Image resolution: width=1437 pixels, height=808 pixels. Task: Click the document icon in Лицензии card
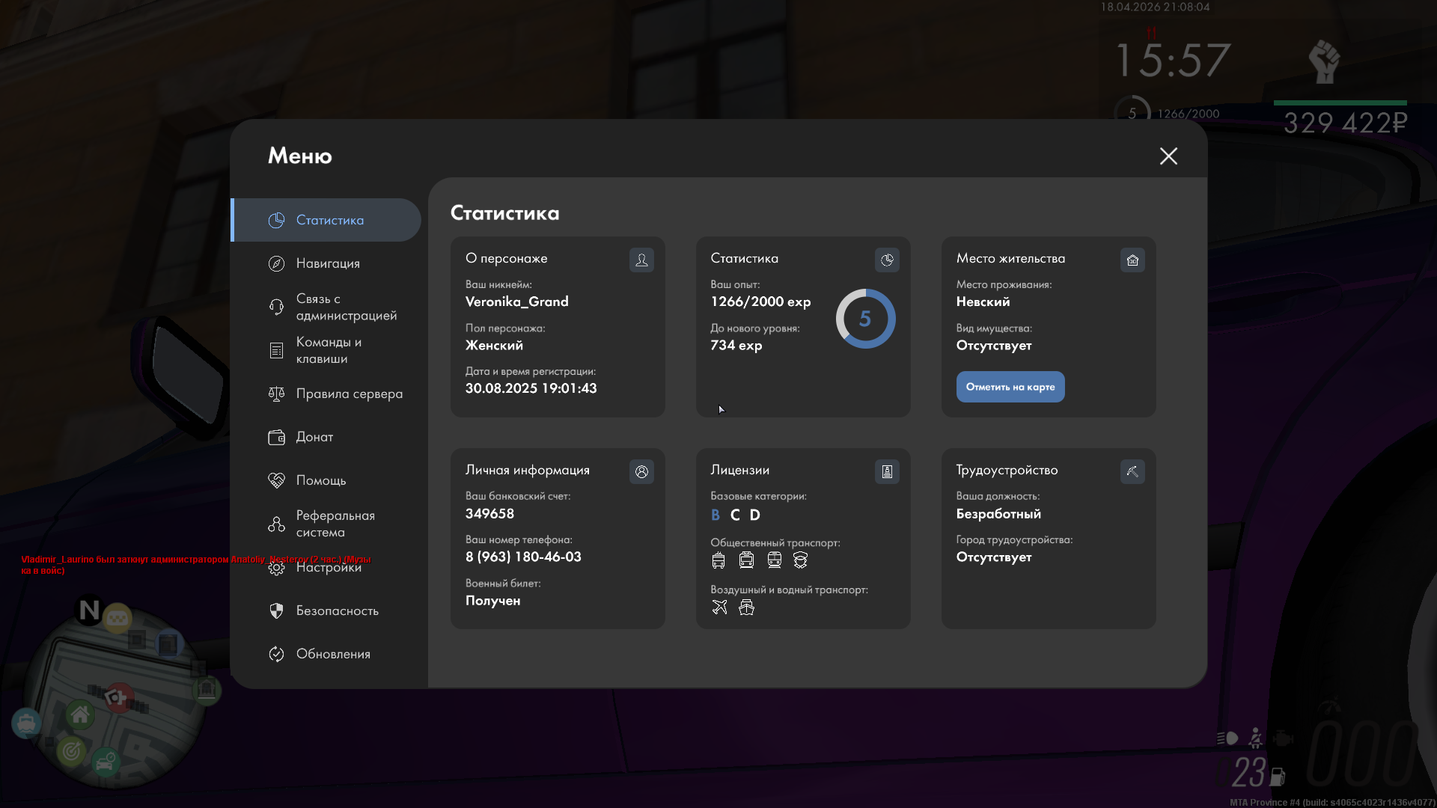point(887,471)
